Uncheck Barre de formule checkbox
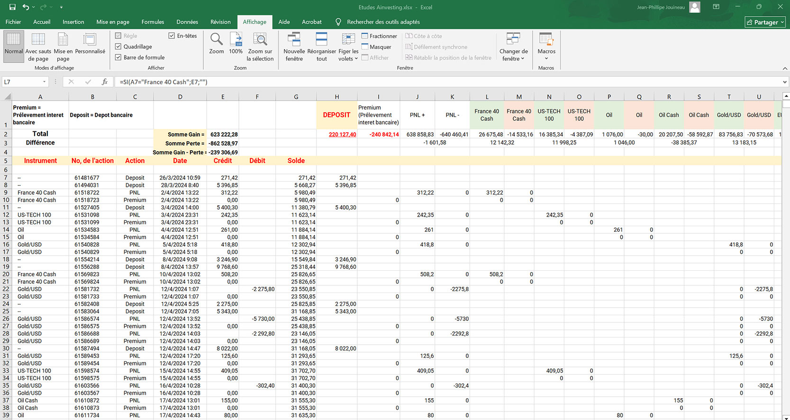 coord(118,57)
